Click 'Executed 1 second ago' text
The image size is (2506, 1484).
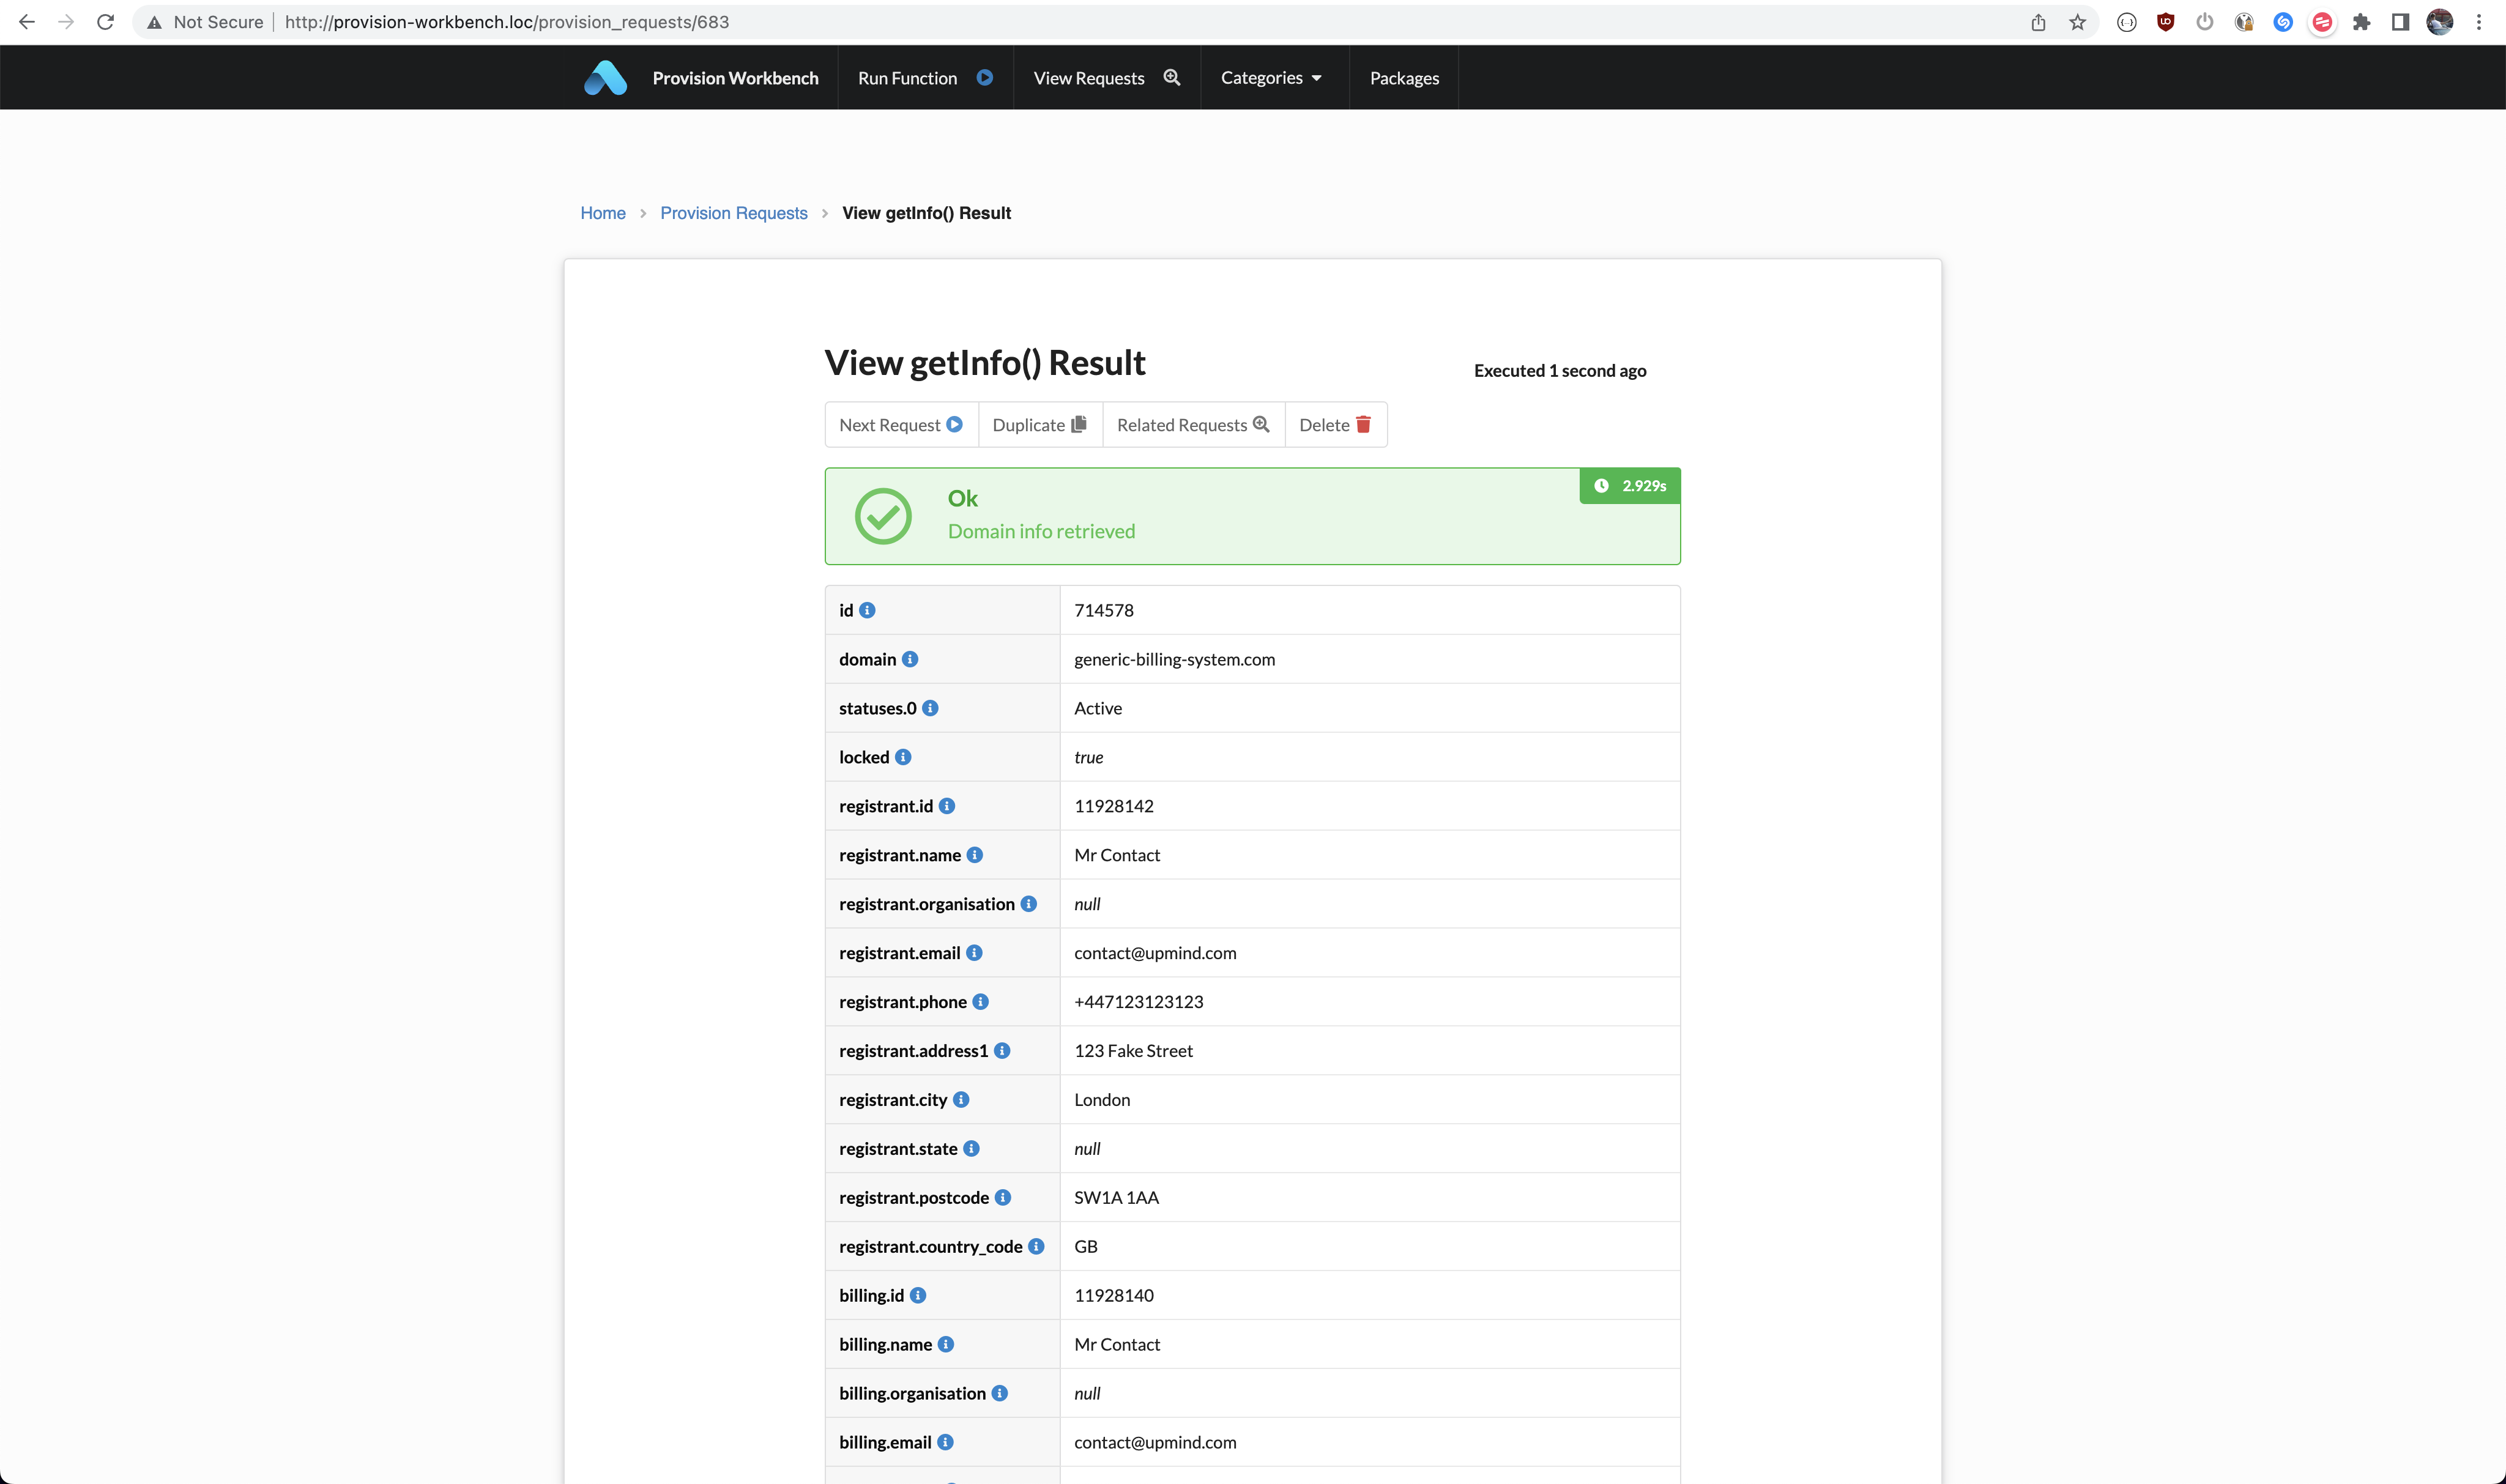(1559, 371)
